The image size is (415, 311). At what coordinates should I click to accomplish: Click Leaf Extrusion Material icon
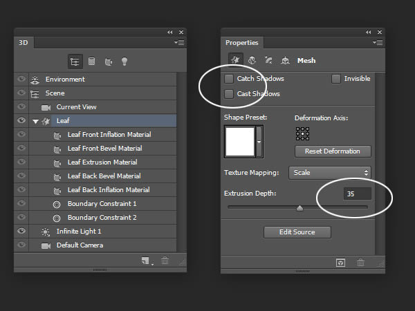click(x=57, y=163)
